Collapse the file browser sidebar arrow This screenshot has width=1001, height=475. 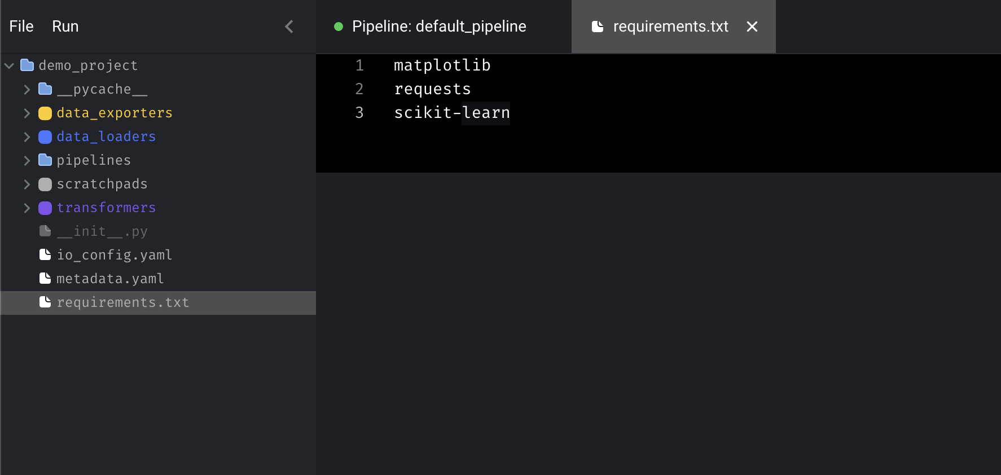tap(289, 27)
